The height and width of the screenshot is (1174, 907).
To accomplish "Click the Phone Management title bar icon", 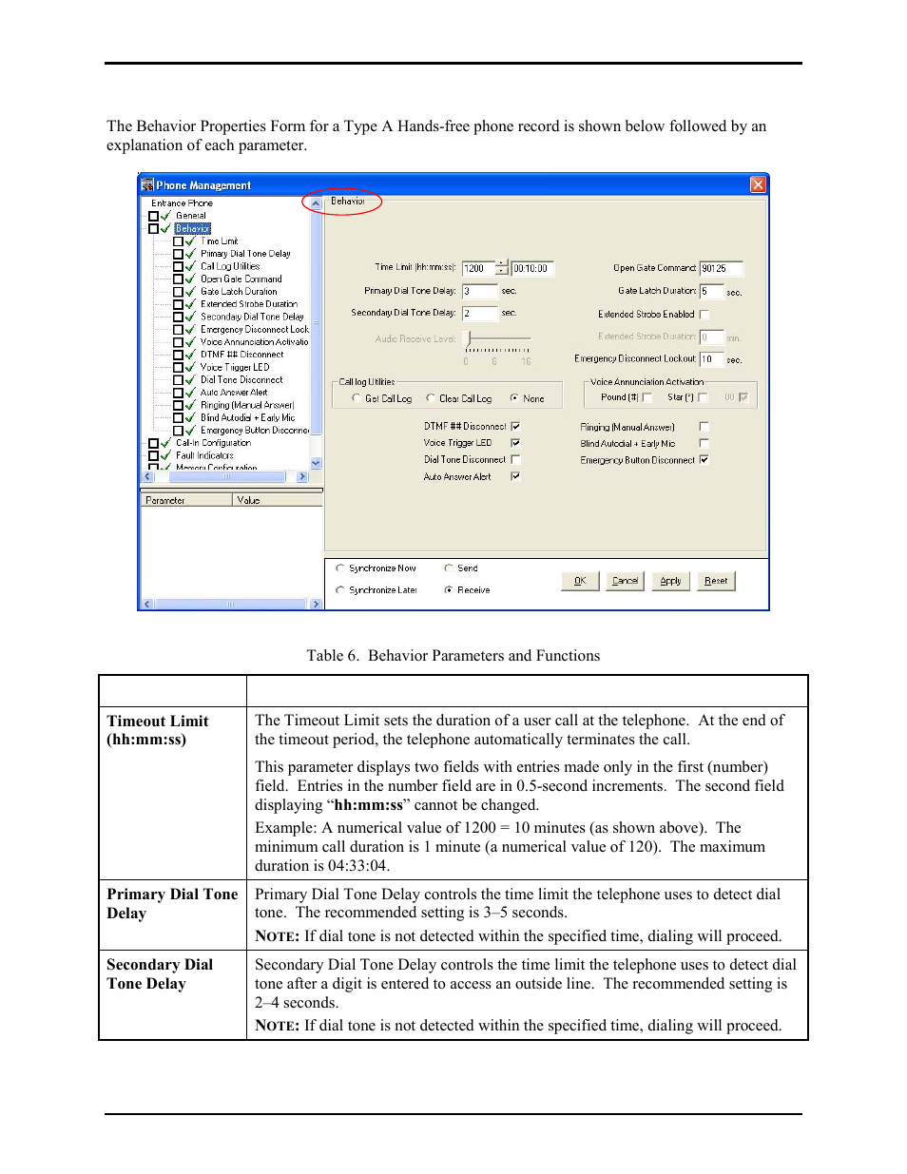I will (147, 184).
